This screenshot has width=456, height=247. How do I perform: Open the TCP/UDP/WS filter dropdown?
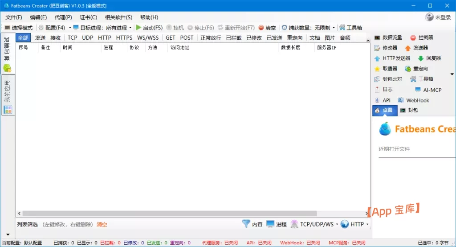point(314,224)
